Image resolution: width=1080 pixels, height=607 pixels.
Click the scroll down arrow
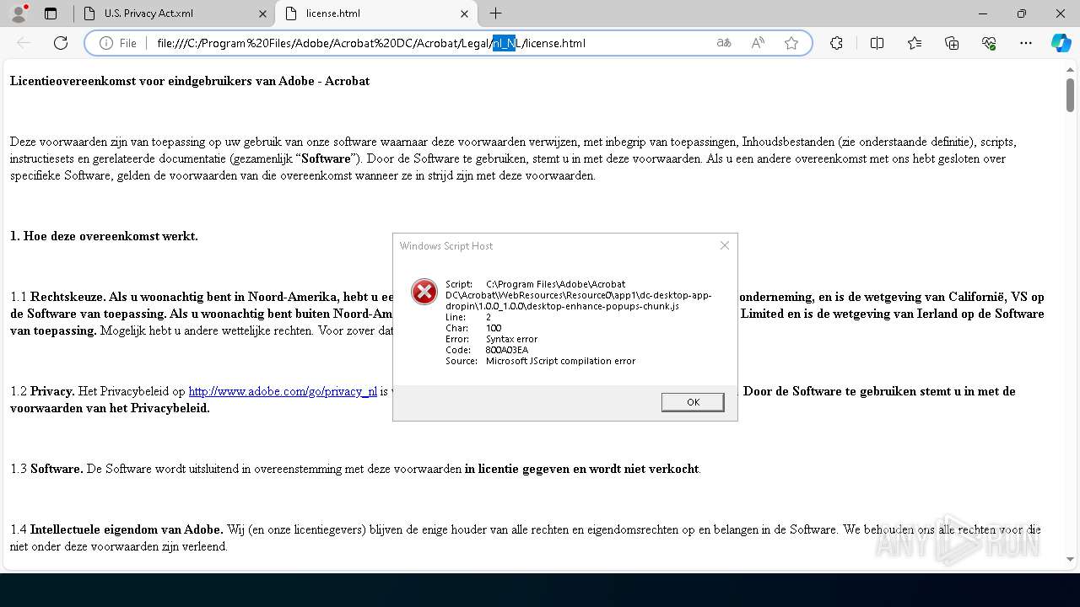pos(1070,559)
